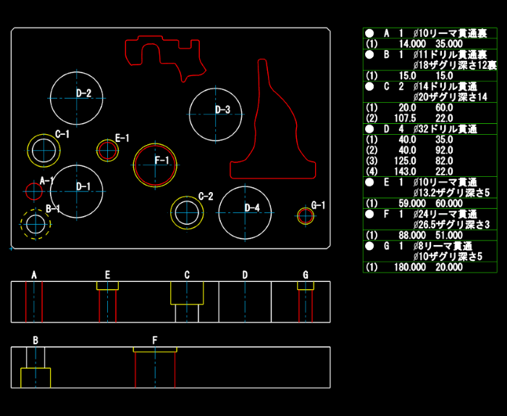
Task: Select the G-1 hole label
Action: (x=318, y=205)
